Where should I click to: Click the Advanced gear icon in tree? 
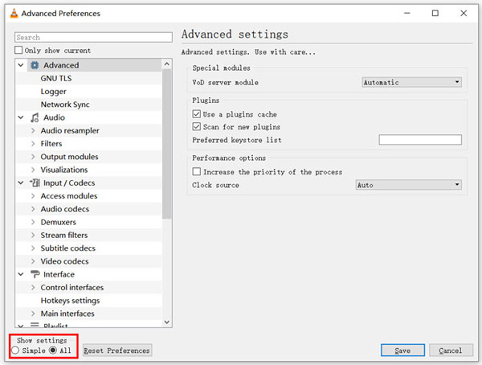tap(35, 65)
